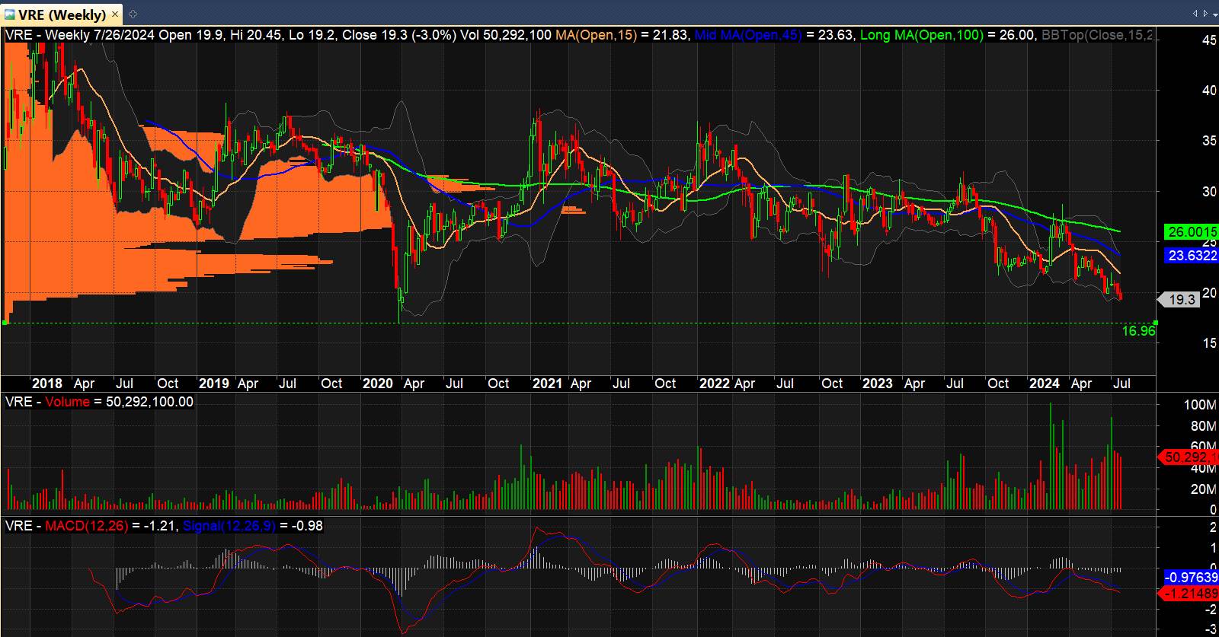Close the VRE (Weekly) tab

(x=116, y=14)
